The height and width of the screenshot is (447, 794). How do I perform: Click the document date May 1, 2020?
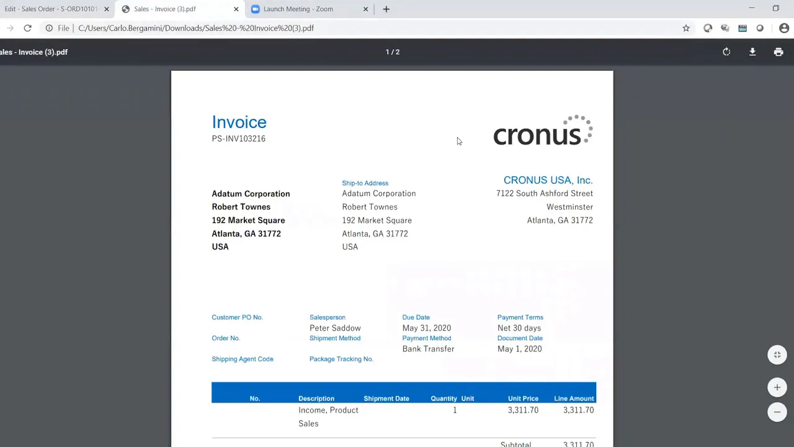519,349
